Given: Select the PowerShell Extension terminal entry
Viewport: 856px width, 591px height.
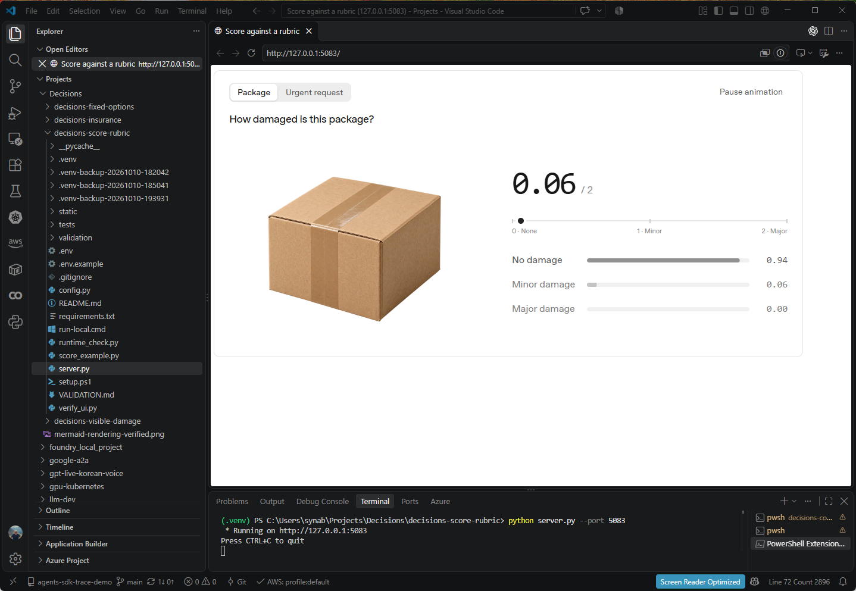Looking at the screenshot, I should (x=801, y=543).
